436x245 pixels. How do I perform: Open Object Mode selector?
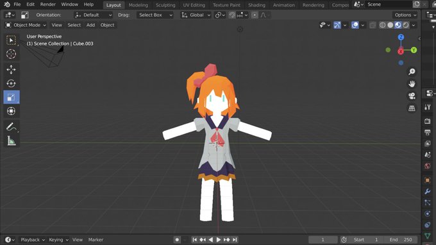coord(26,25)
